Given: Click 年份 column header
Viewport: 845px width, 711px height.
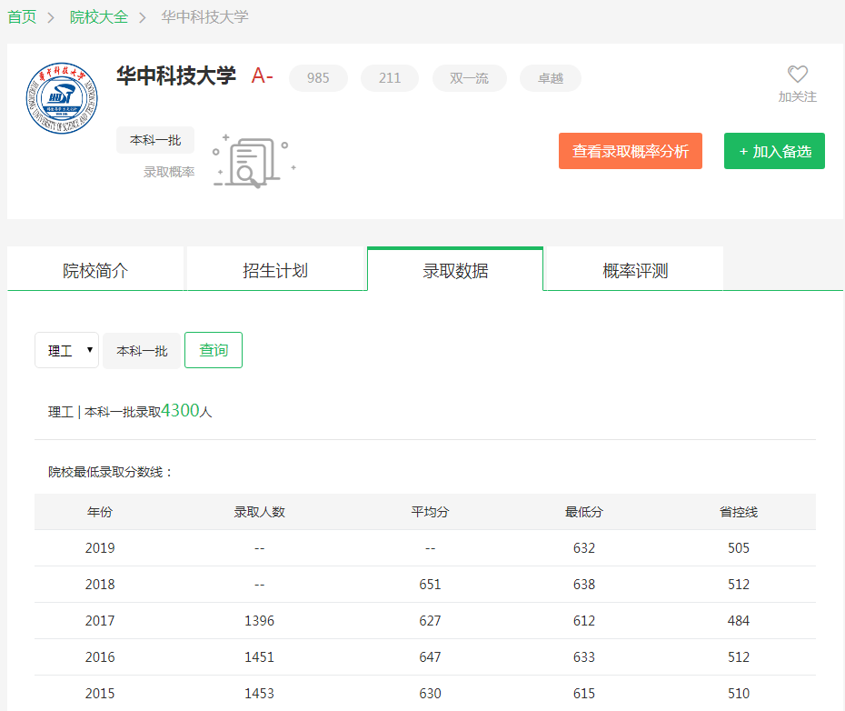Looking at the screenshot, I should [x=100, y=512].
